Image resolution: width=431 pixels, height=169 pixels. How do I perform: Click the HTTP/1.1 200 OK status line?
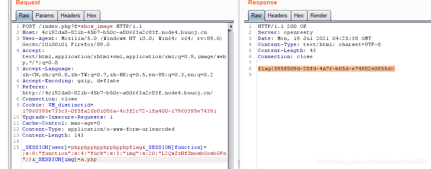point(282,27)
